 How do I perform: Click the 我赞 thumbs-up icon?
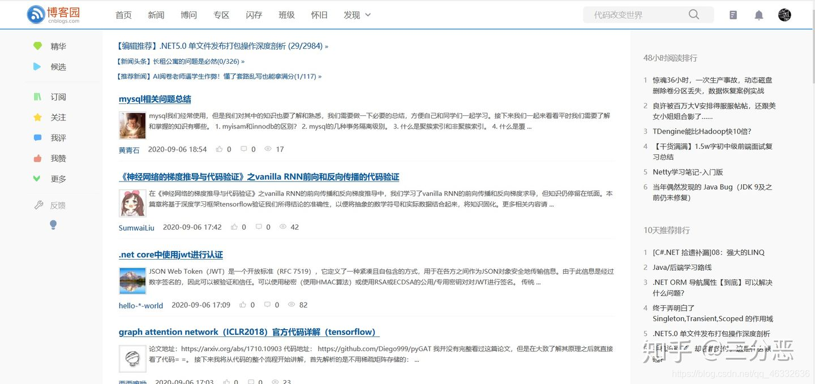pos(37,158)
